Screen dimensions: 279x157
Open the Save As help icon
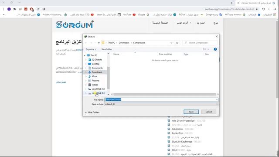pyautogui.click(x=215, y=49)
